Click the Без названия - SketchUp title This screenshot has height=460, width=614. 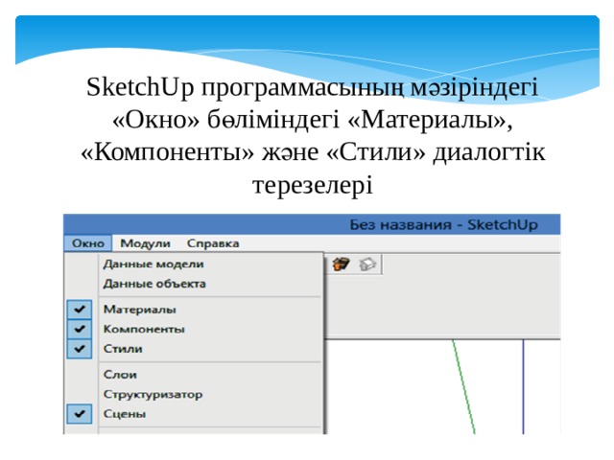coord(443,225)
